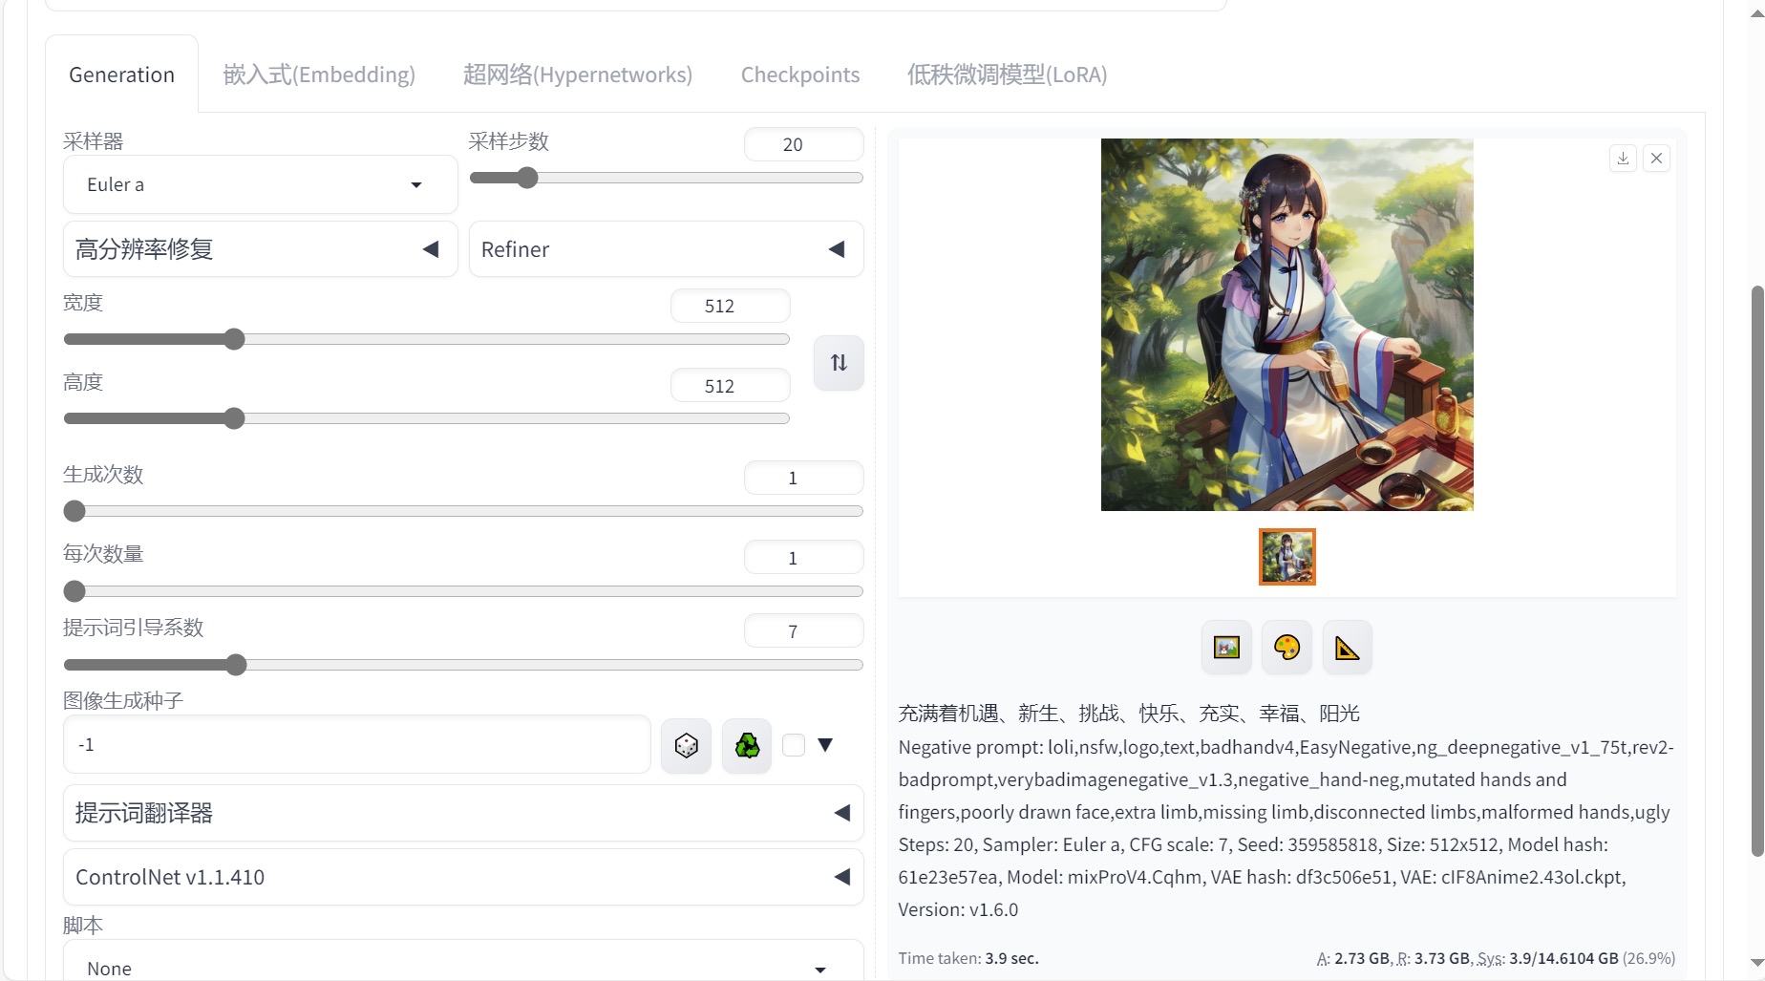Expand the 提示词翻译器 panel
The image size is (1765, 981).
pyautogui.click(x=463, y=813)
